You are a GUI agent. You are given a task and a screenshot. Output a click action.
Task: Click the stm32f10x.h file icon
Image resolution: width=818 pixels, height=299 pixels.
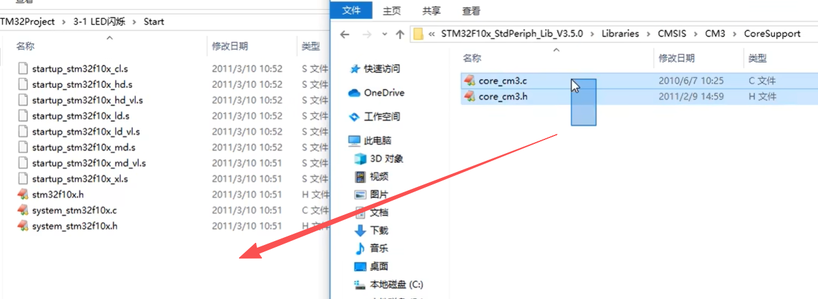23,194
